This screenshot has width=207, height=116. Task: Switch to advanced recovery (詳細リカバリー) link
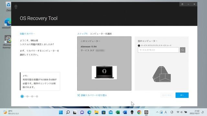93,95
